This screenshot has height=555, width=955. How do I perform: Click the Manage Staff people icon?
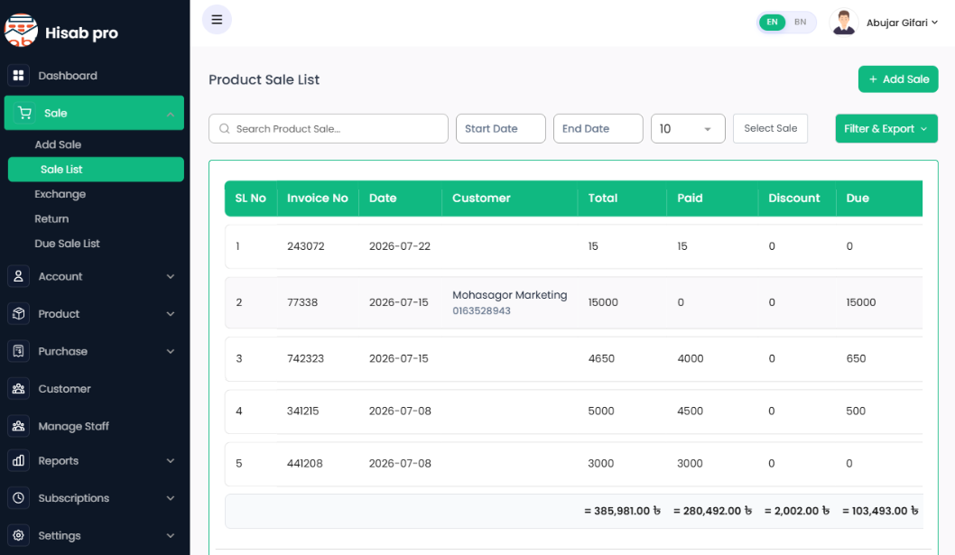[x=18, y=426]
